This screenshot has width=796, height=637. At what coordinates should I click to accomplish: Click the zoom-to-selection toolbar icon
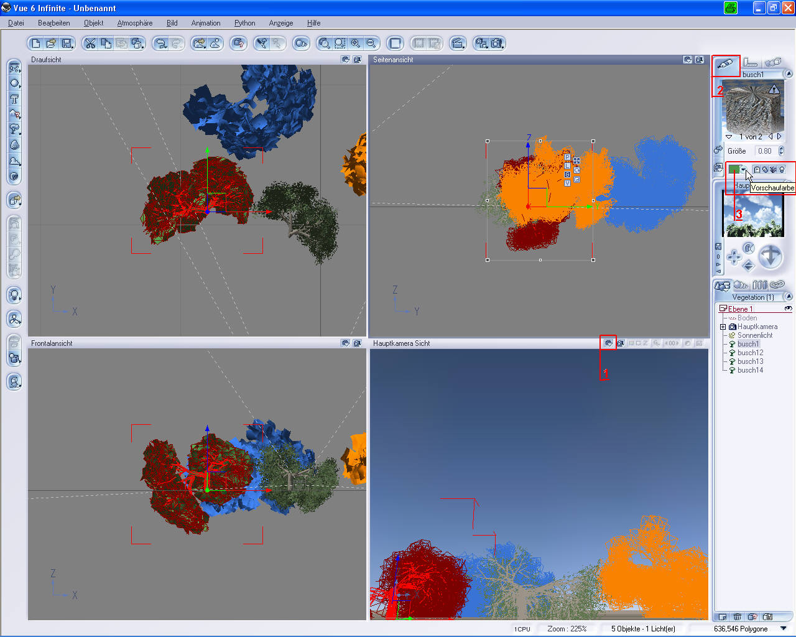(340, 44)
